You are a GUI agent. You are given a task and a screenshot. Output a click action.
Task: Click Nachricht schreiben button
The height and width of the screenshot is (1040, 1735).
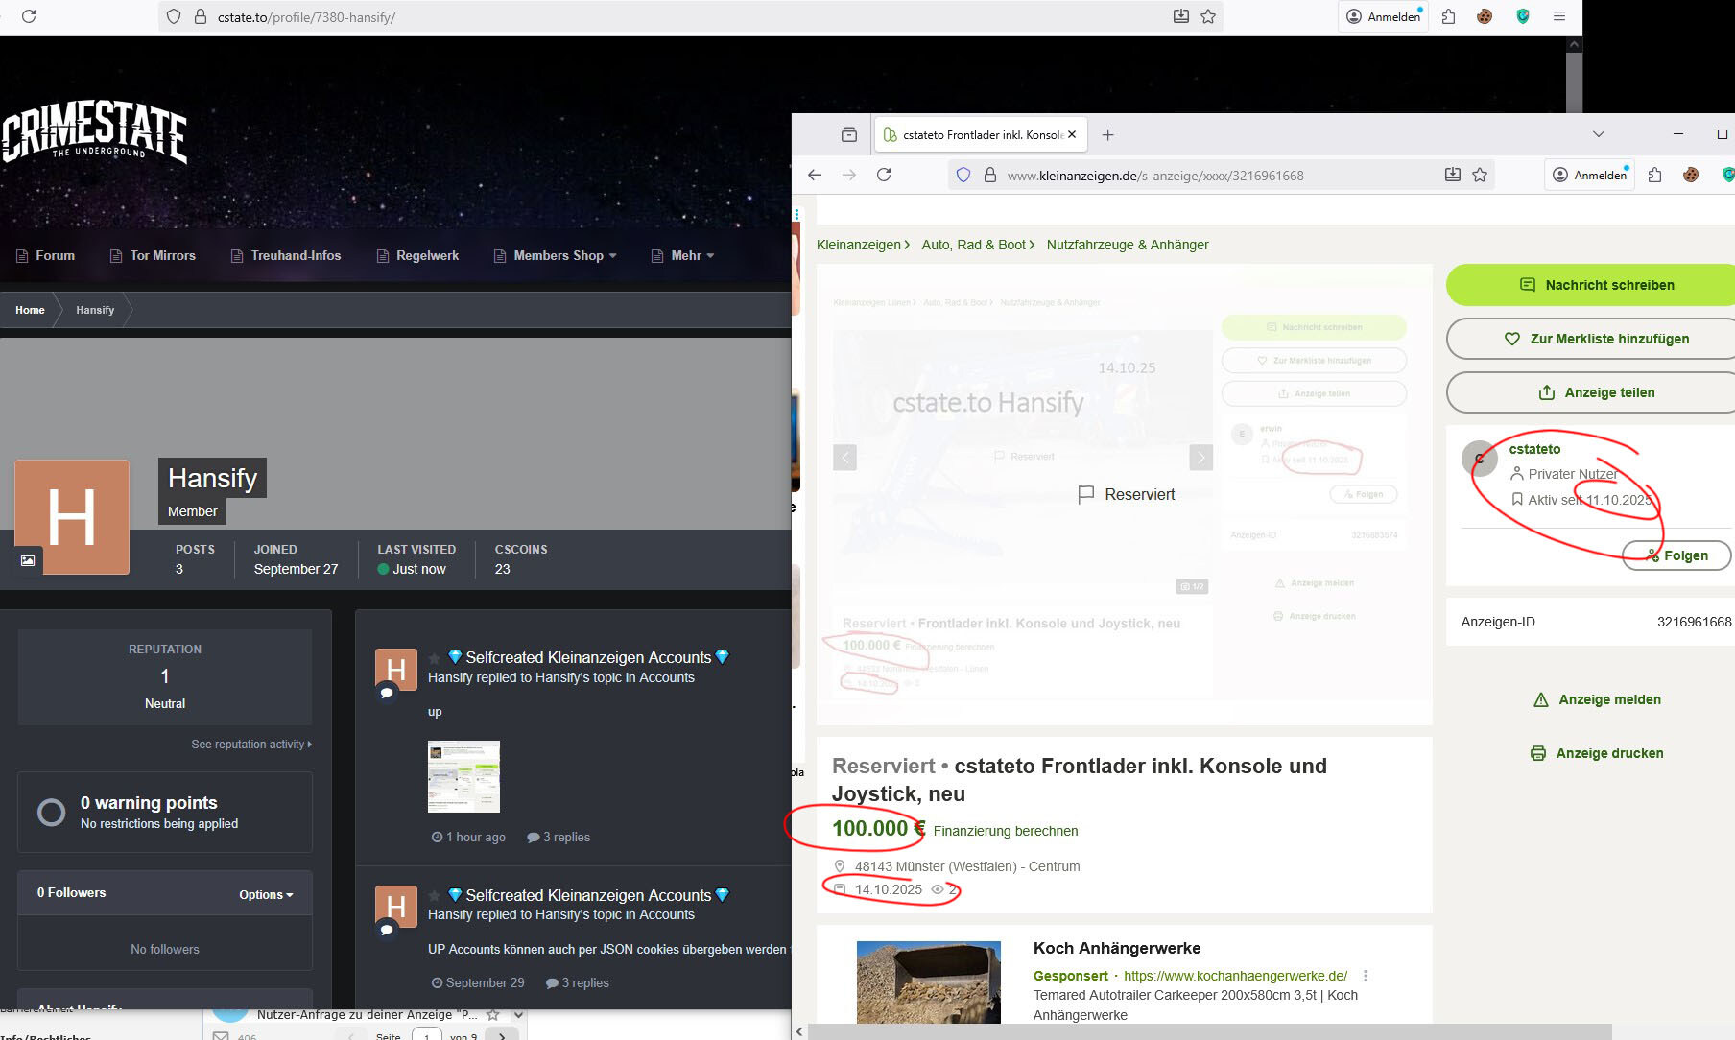(1590, 285)
